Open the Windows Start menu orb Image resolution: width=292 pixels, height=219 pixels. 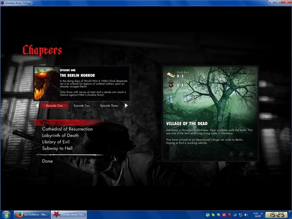click(6, 214)
